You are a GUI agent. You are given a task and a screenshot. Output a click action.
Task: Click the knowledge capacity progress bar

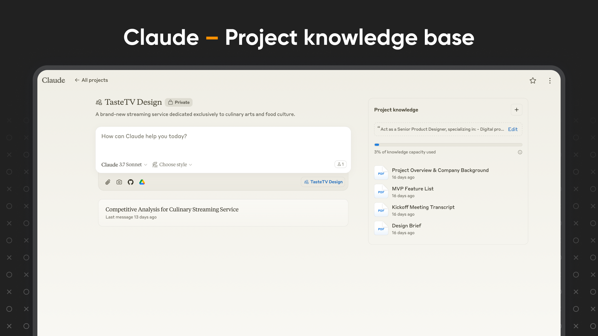448,145
